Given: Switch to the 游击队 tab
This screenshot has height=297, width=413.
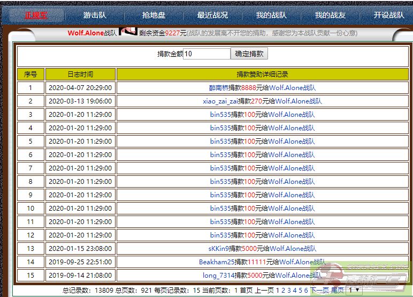Looking at the screenshot, I should click(x=95, y=15).
